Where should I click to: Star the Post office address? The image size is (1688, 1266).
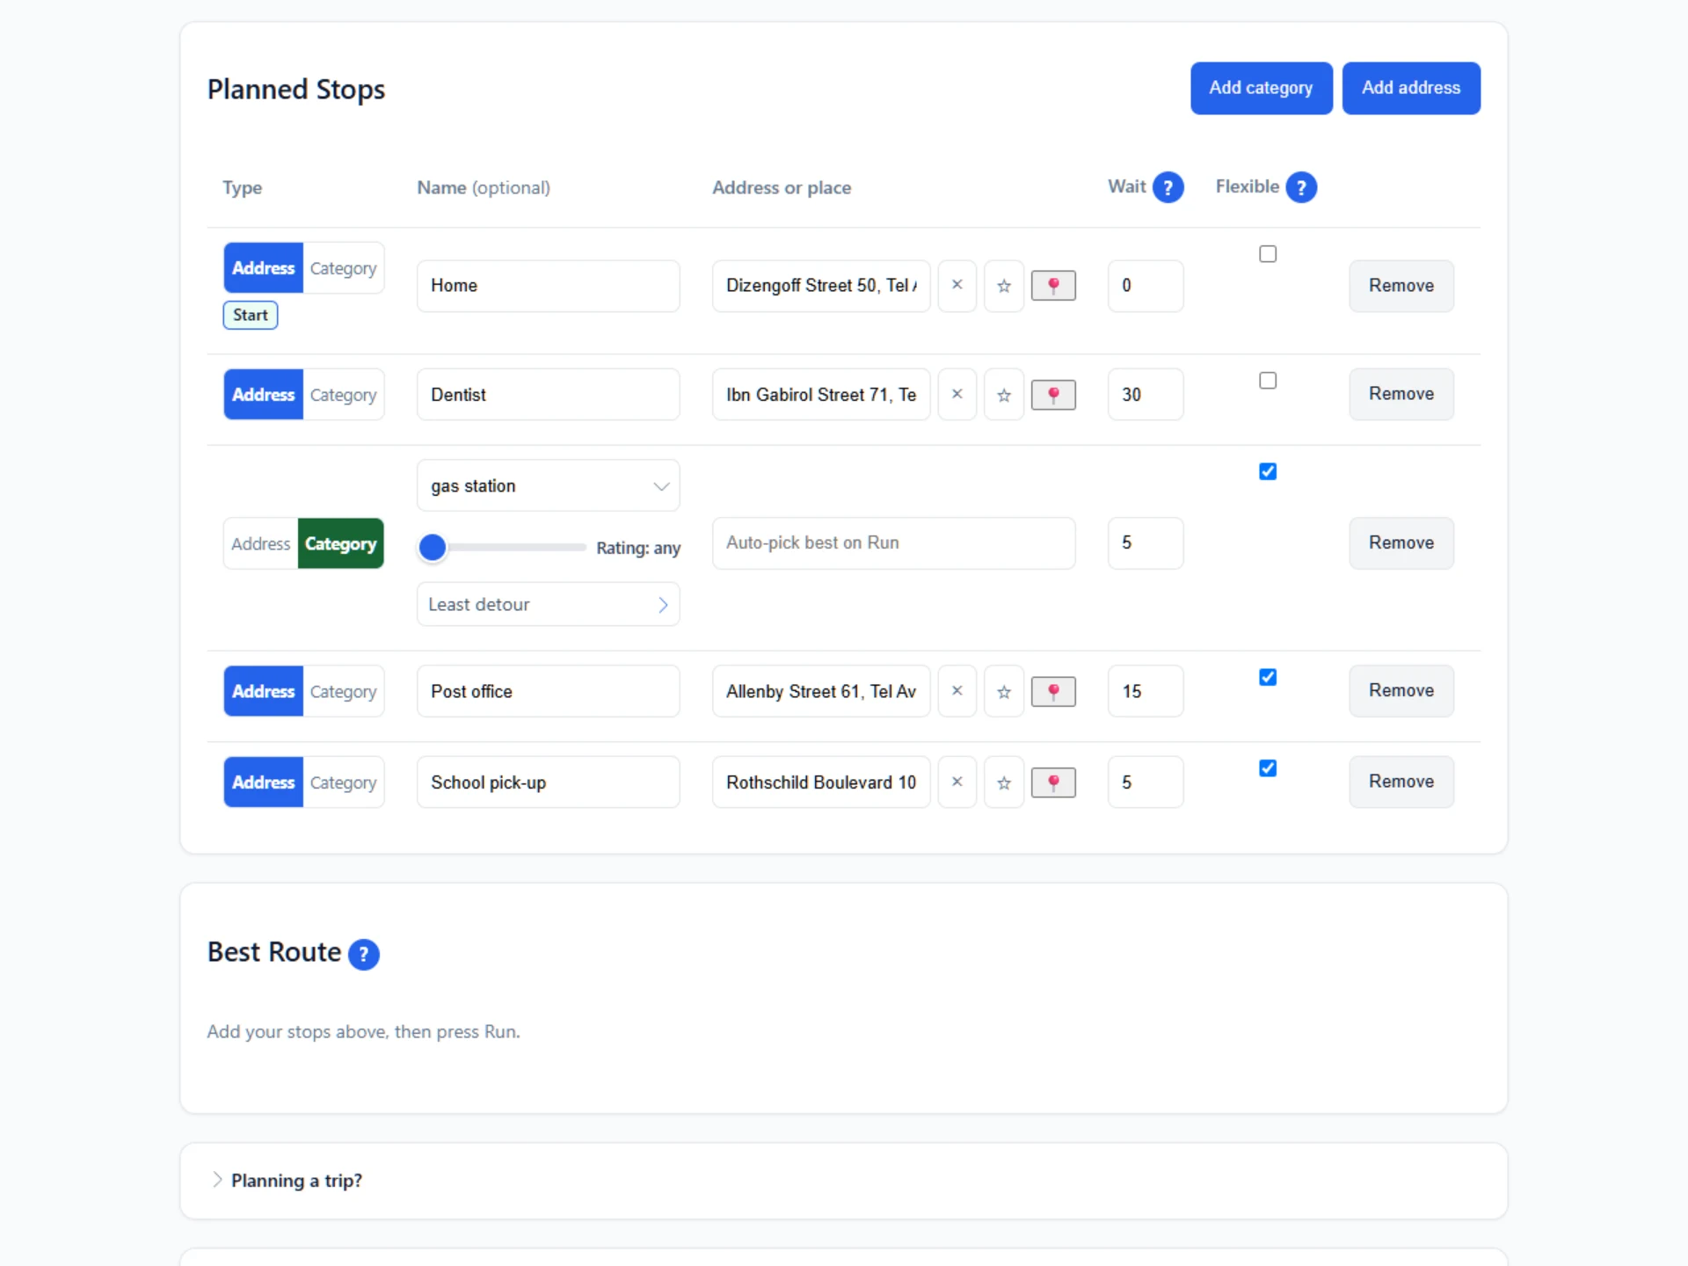[1004, 691]
